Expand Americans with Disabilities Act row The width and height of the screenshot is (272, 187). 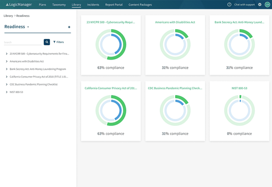point(7,62)
